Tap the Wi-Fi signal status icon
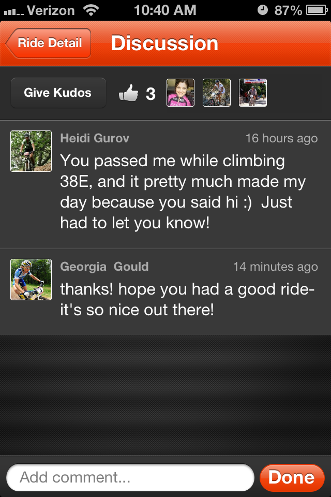Image resolution: width=331 pixels, height=497 pixels. click(91, 10)
